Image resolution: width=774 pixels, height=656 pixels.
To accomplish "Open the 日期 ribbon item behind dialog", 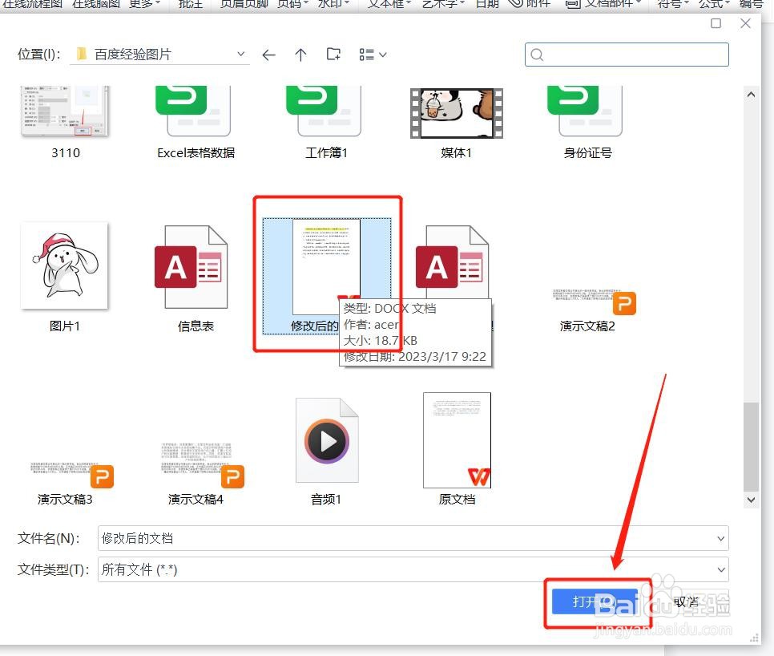I will tap(487, 4).
